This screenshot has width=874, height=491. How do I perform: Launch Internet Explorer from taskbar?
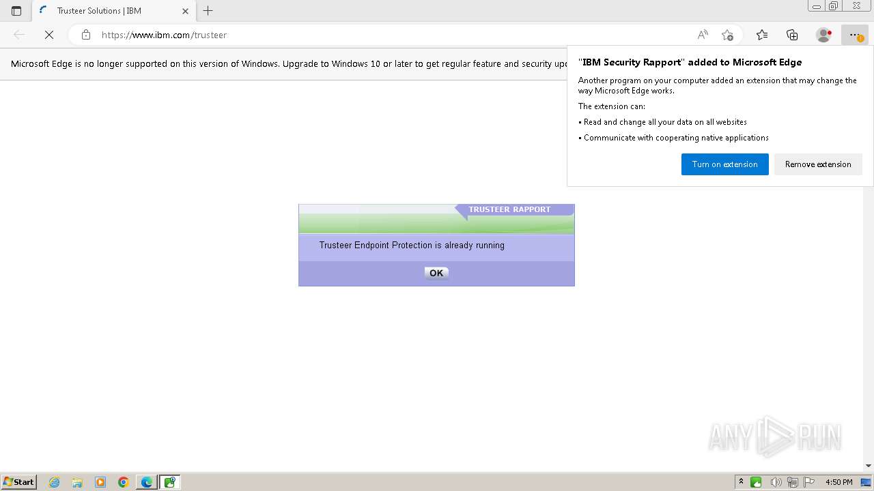(x=55, y=482)
